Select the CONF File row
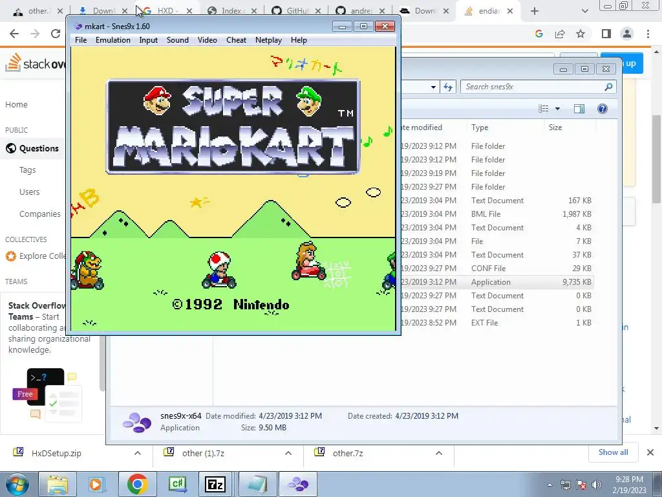The image size is (662, 497). [497, 269]
